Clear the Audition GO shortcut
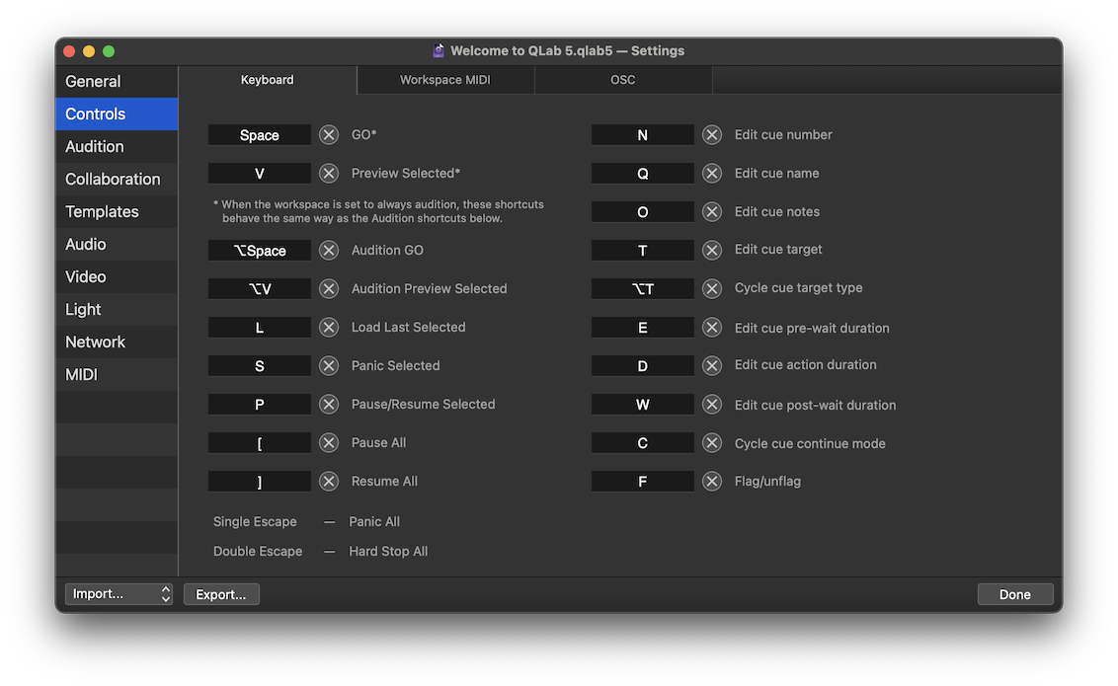 point(329,250)
